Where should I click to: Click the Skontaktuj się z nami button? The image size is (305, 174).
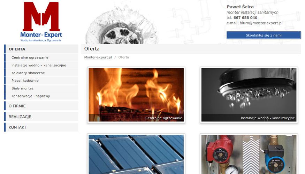264,35
